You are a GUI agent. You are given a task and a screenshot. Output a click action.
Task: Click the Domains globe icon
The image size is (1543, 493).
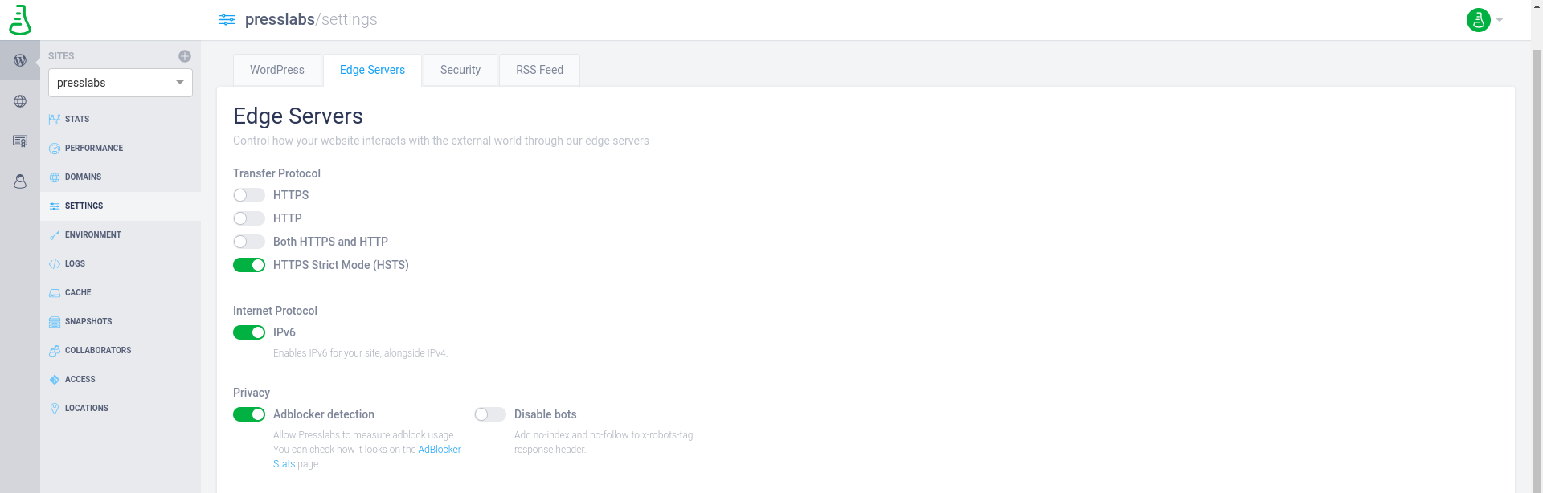(55, 177)
